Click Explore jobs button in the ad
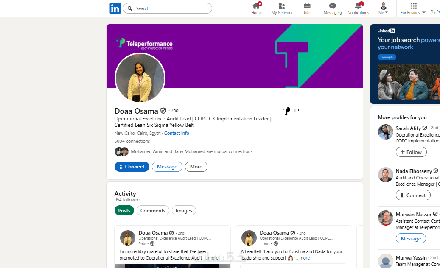440x268 pixels. pyautogui.click(x=387, y=57)
